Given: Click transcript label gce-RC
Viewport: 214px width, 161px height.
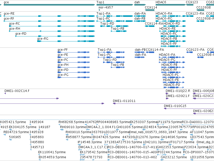Looking at the screenshot, I should 15,24.
